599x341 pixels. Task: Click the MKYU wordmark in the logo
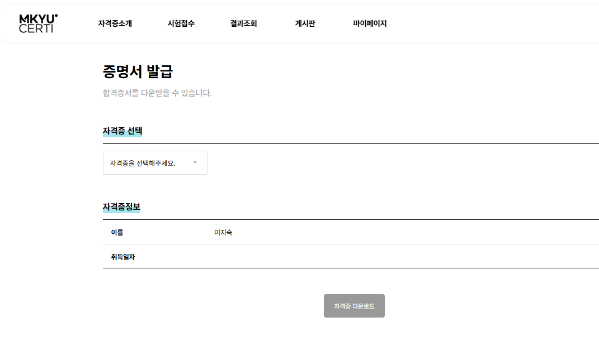coord(36,19)
